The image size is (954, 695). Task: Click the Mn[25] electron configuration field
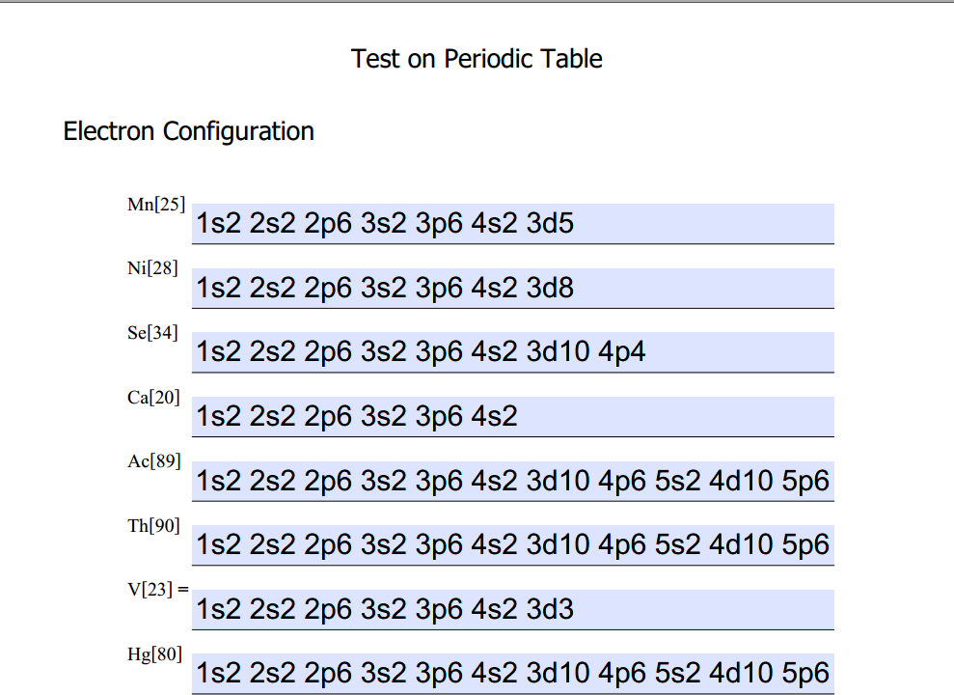pos(513,223)
